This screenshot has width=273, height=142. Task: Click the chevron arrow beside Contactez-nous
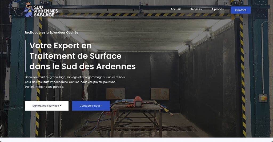[x=102, y=106]
